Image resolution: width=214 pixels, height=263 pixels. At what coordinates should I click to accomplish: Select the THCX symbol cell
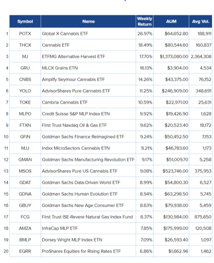tap(25, 45)
